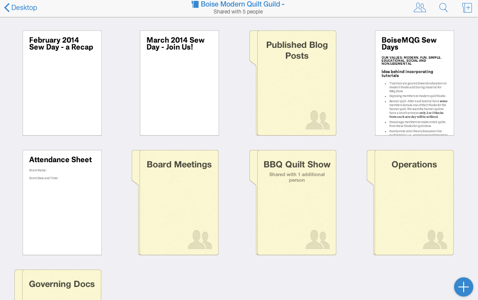Click shared people icon on Published Blog Posts folder
This screenshot has width=478, height=300.
tap(317, 120)
